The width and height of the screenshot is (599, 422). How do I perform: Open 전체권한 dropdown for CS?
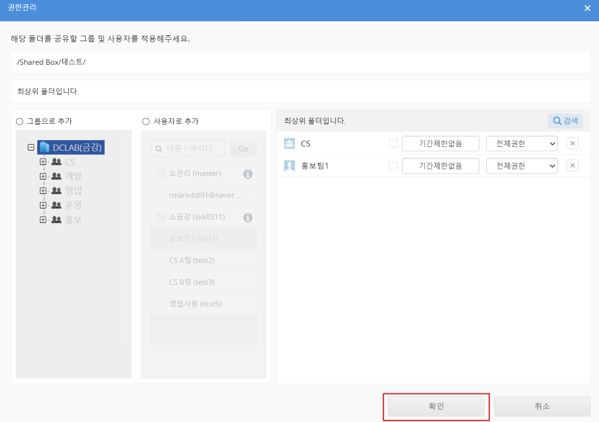click(522, 144)
